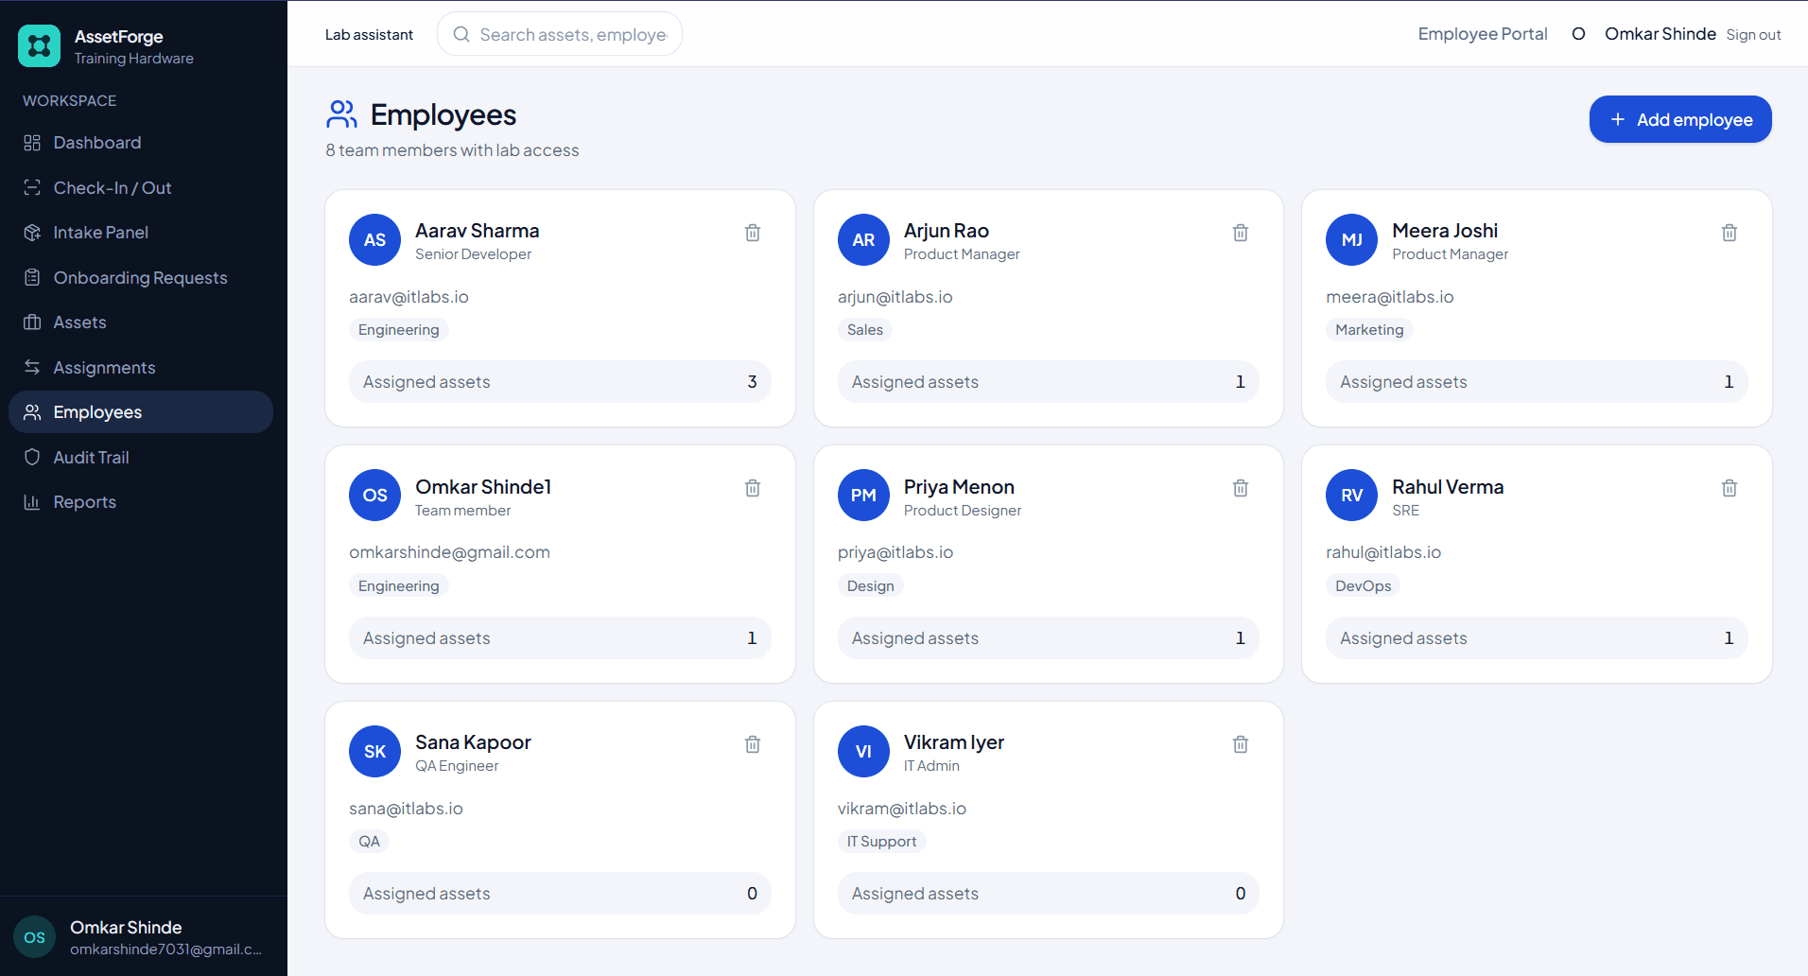Click trash icon on Arjun Rao card

tap(1241, 233)
